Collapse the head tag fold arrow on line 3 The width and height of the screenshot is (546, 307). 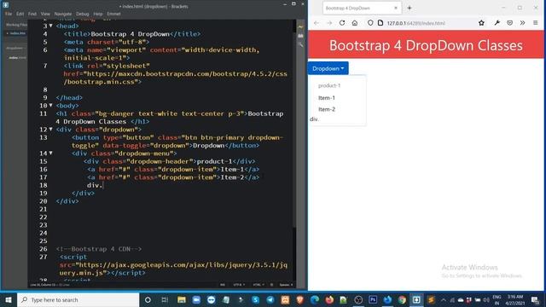pos(51,26)
